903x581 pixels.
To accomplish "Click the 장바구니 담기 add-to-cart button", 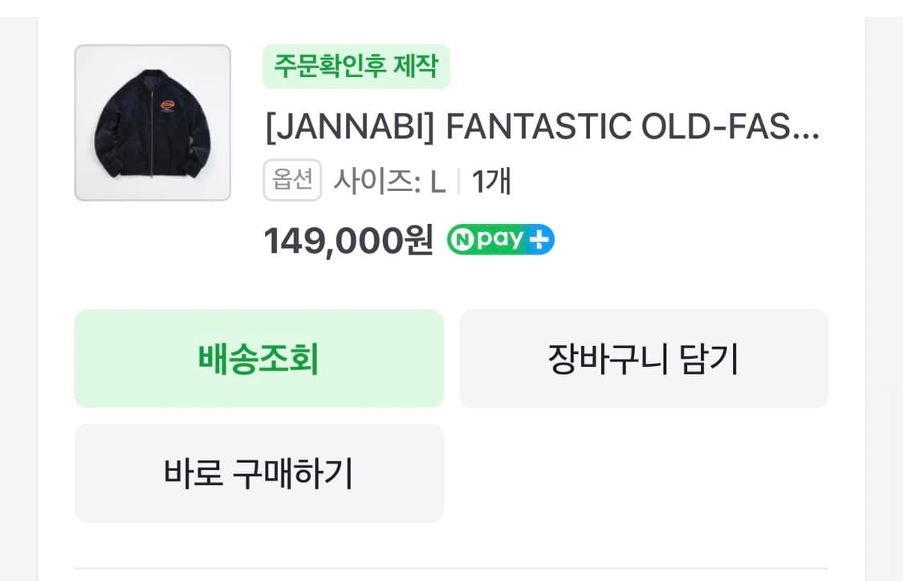I will click(644, 358).
